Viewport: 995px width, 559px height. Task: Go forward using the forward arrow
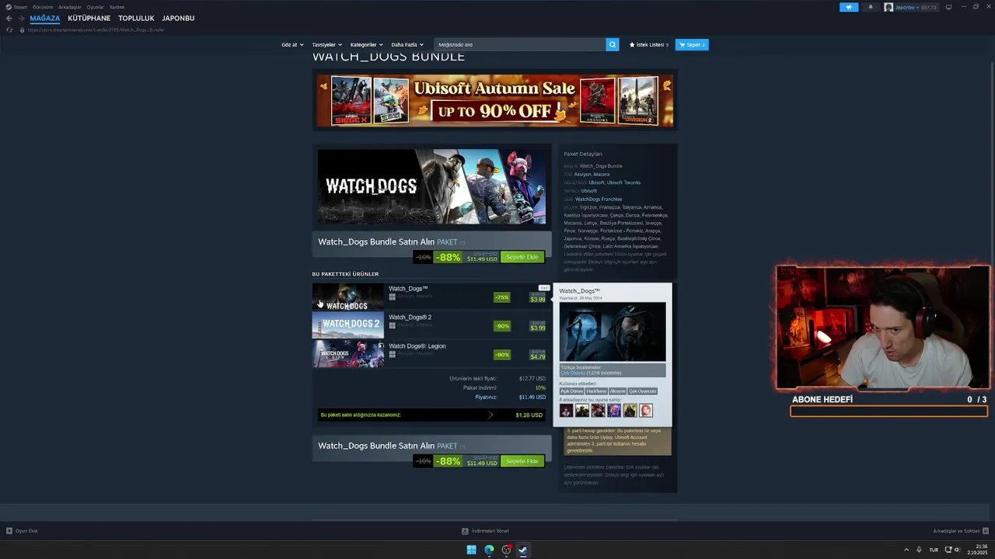[x=21, y=18]
